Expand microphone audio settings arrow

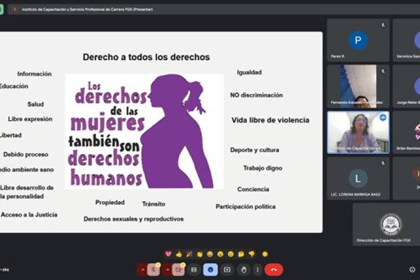click(142, 269)
